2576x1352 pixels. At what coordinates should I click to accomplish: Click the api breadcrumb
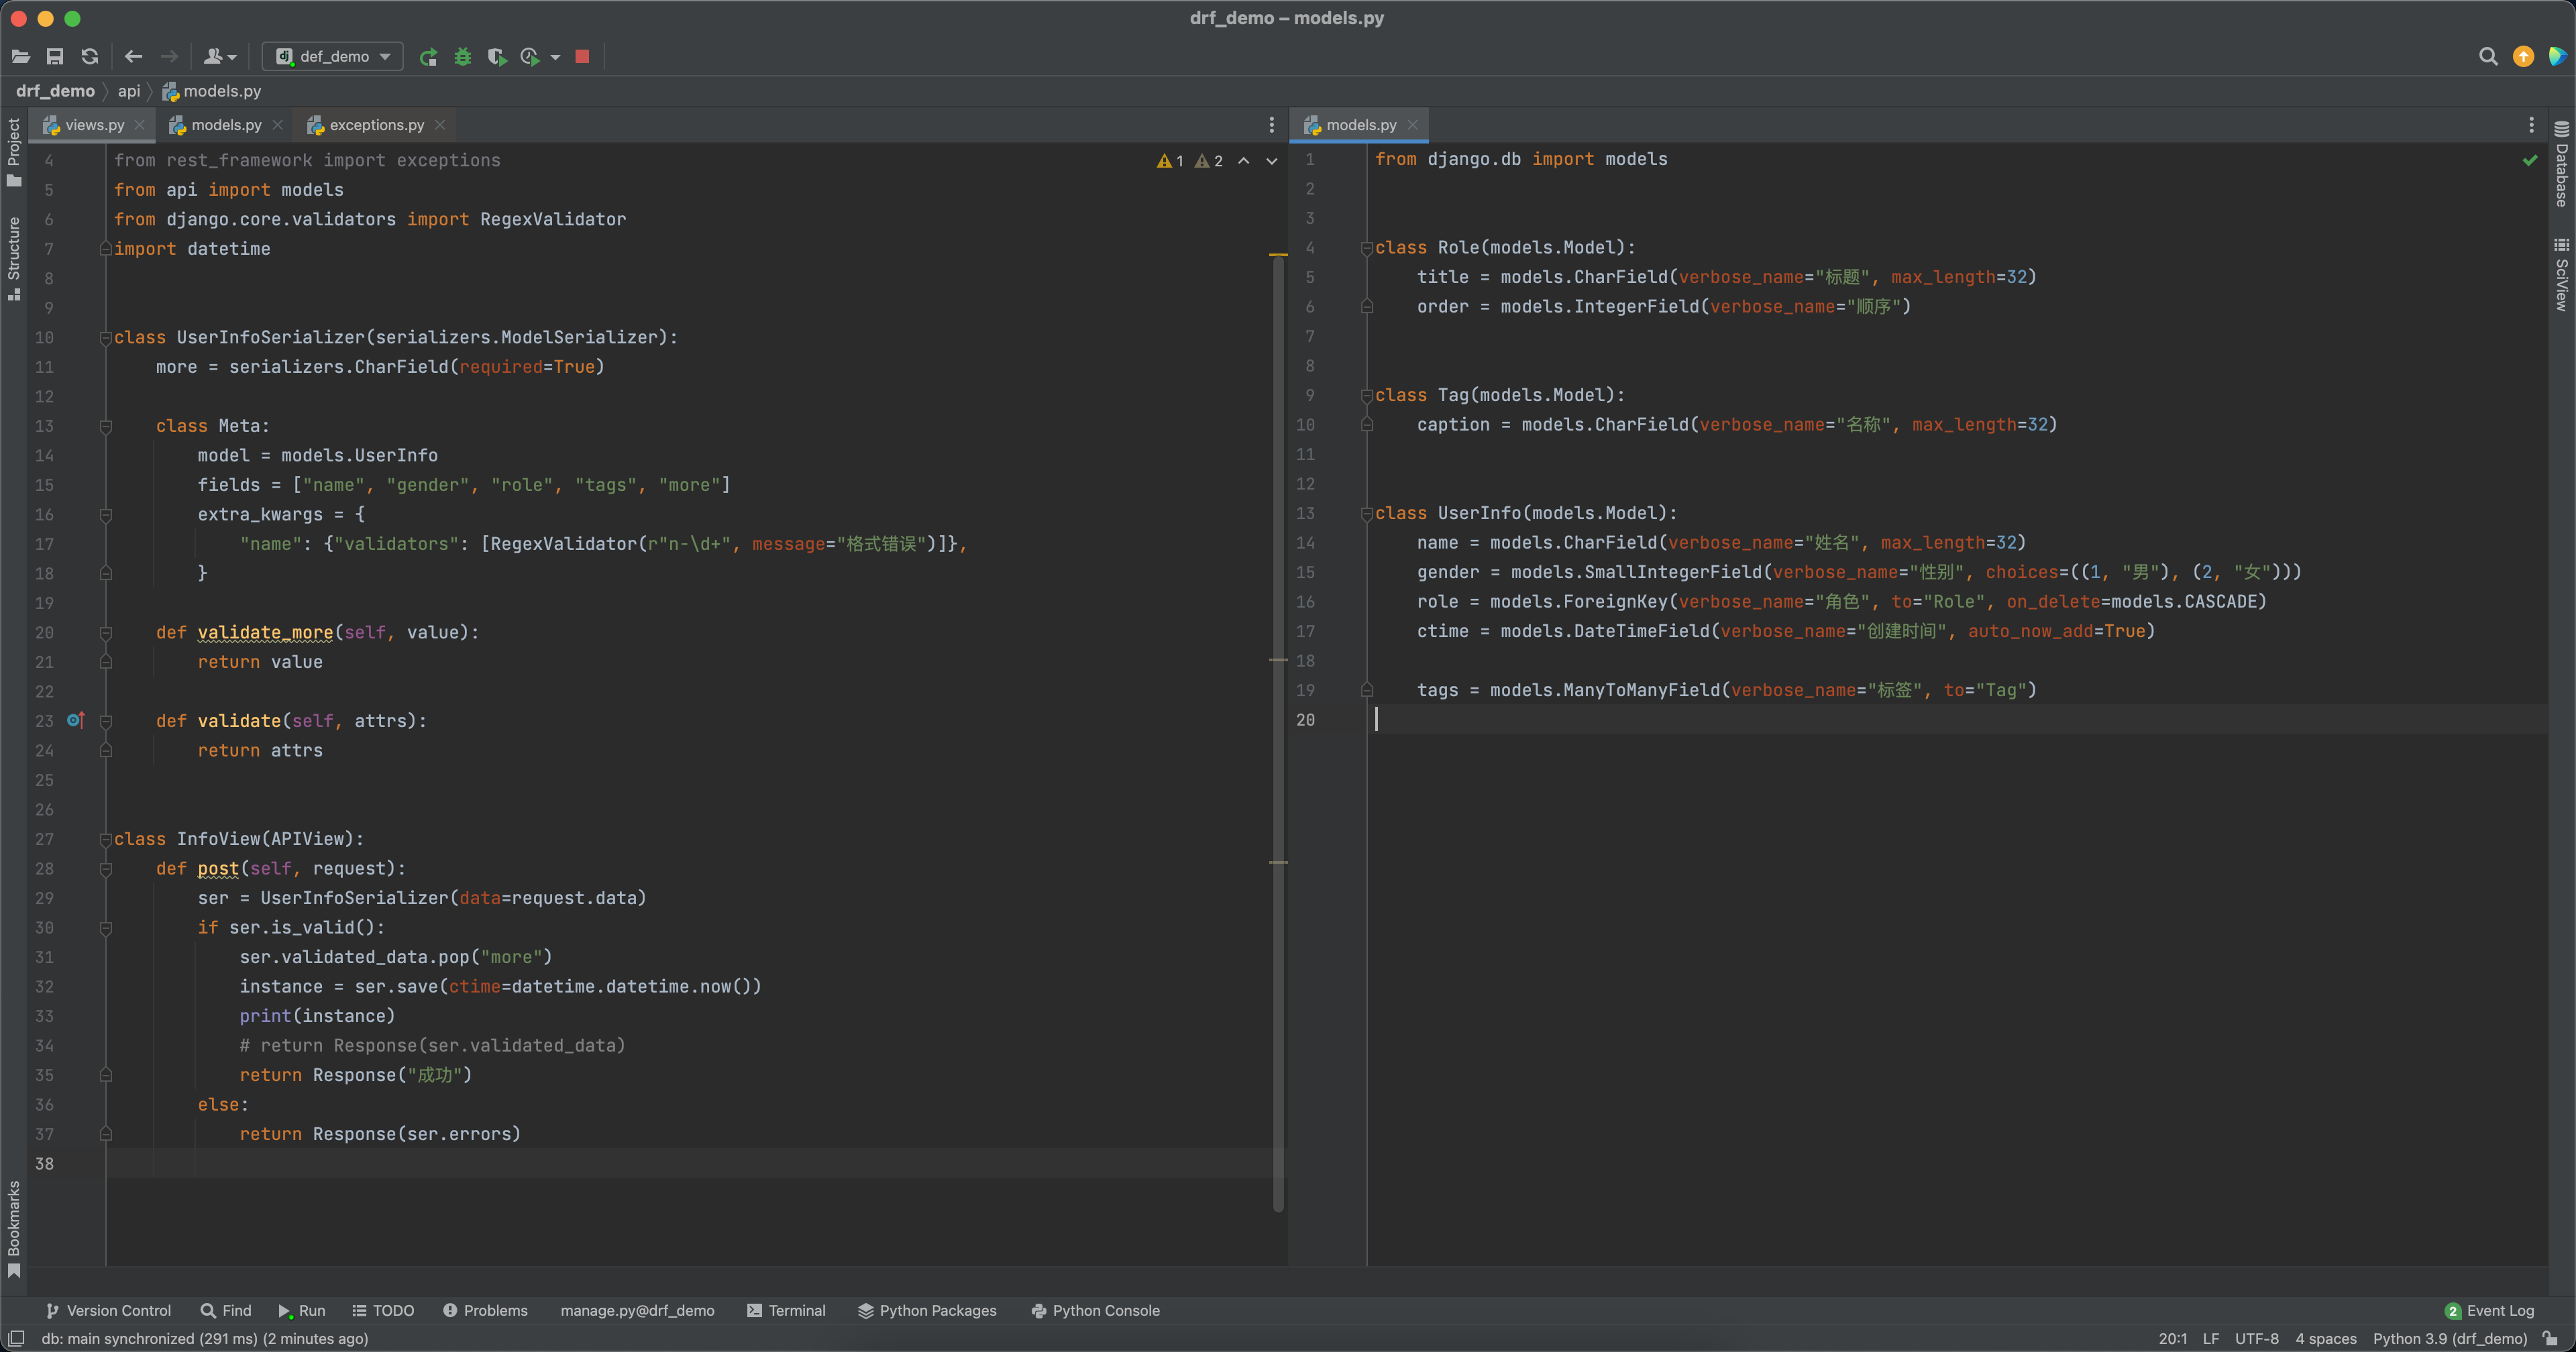129,91
